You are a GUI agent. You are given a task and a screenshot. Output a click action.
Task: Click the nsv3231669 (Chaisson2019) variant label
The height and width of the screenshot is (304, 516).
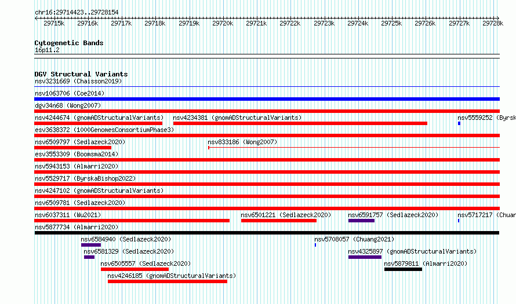[78, 81]
